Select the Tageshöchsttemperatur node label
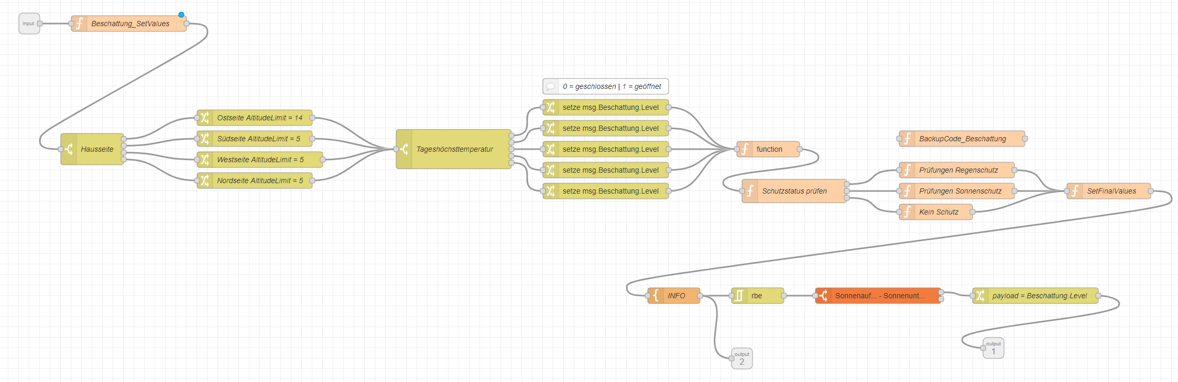The height and width of the screenshot is (382, 1178). [455, 149]
